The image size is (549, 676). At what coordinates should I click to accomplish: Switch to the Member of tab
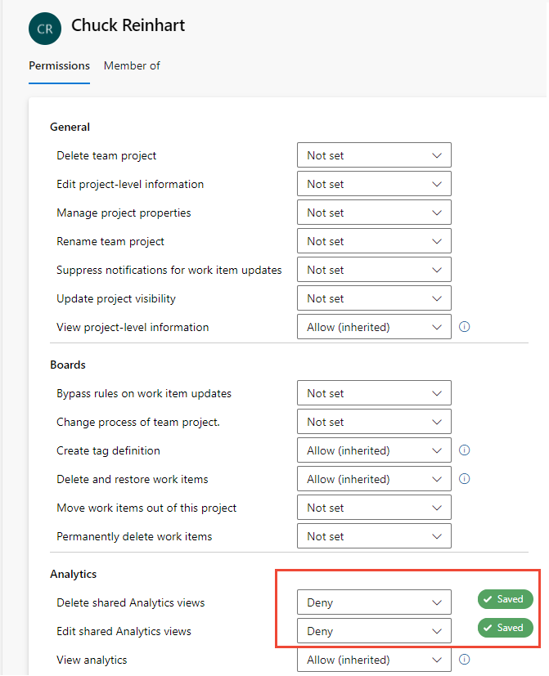pyautogui.click(x=132, y=65)
